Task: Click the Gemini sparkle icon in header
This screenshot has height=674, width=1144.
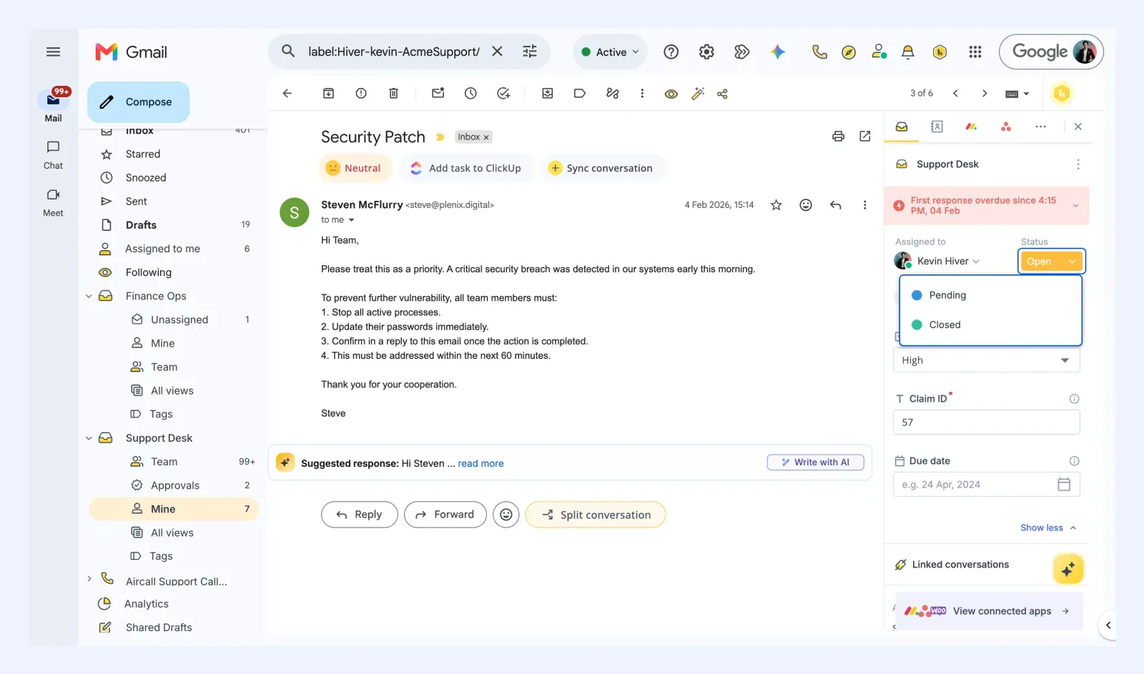Action: click(778, 51)
